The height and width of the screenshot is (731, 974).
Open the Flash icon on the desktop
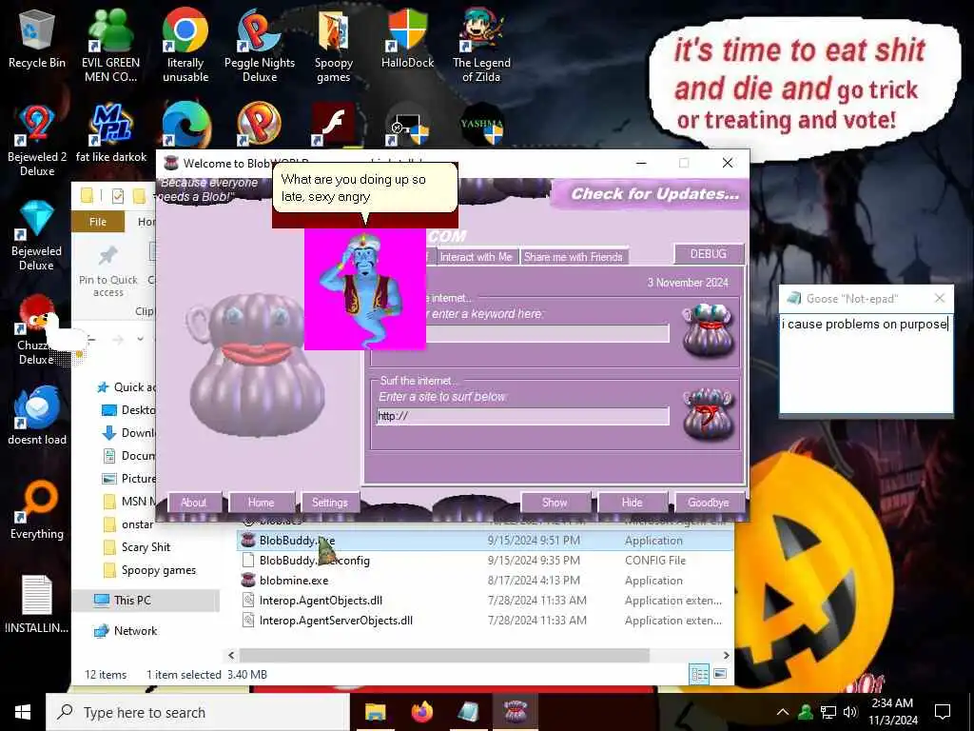click(x=334, y=125)
